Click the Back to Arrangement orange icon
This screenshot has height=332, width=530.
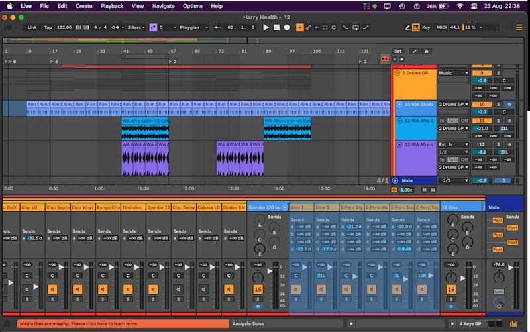click(384, 59)
